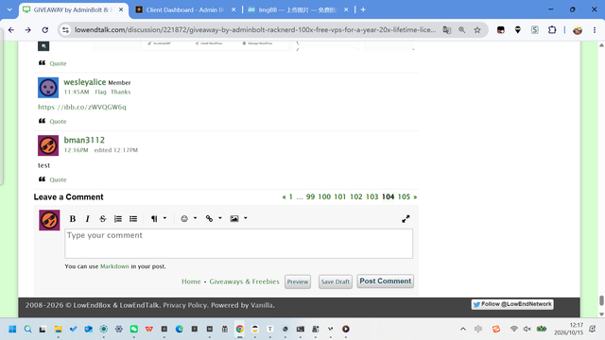605x340 pixels.
Task: Apply strikethrough formatting in editor
Action: coord(103,218)
